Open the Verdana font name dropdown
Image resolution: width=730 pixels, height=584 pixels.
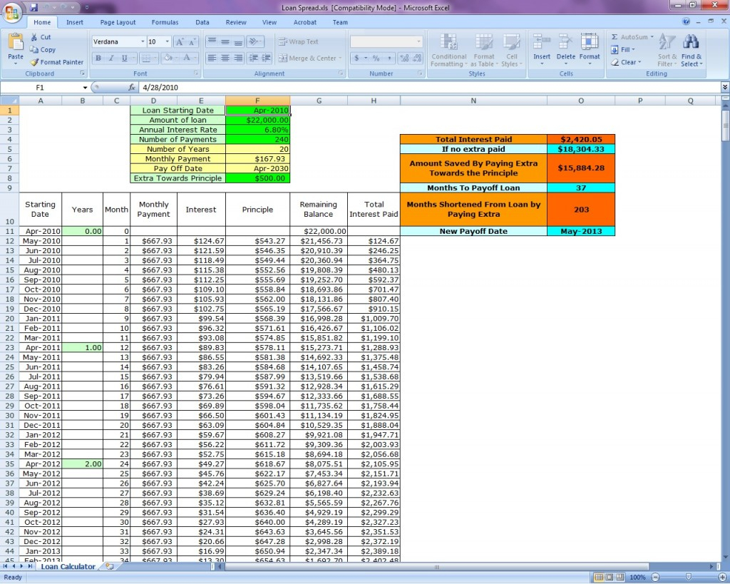coord(141,42)
